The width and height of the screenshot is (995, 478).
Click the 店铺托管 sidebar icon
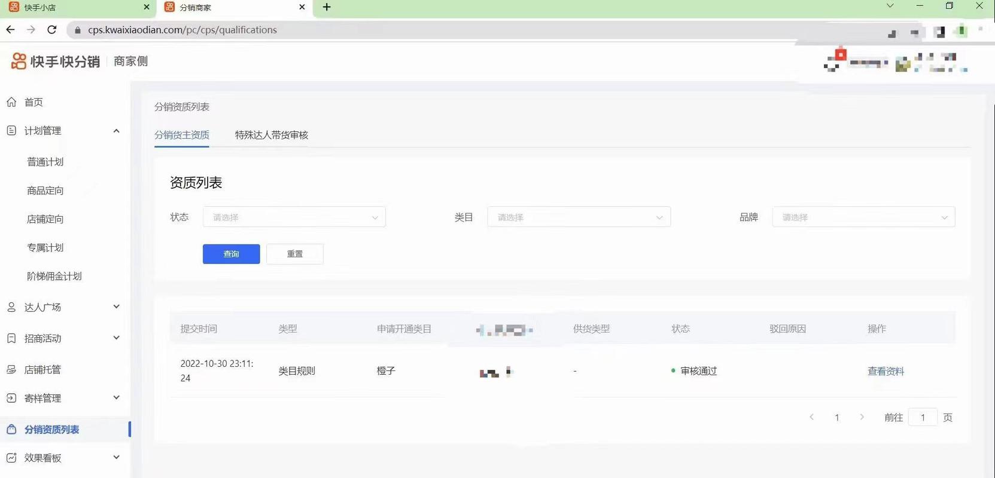(11, 369)
